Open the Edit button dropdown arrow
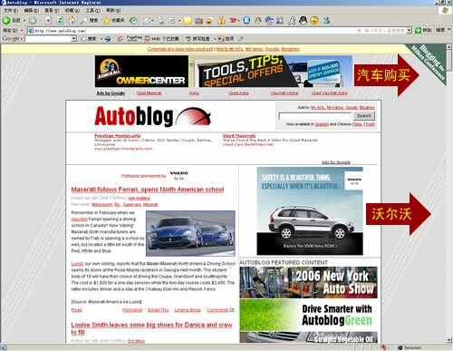Image resolution: width=453 pixels, height=351 pixels. pos(179,21)
